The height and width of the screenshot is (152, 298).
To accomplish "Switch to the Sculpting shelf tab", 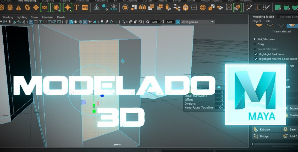I will point(48,1).
